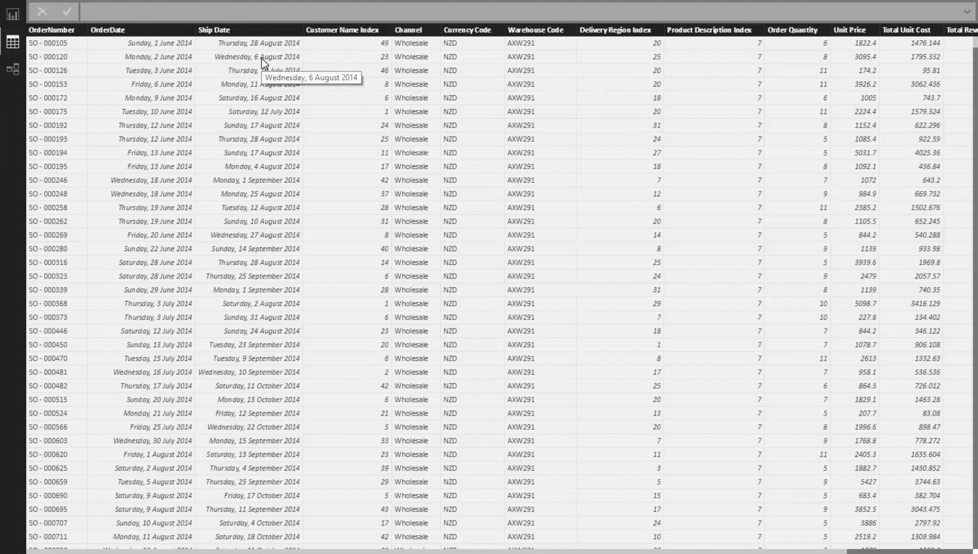The width and height of the screenshot is (978, 554).
Task: Click order number SO - 000105
Action: (x=48, y=43)
